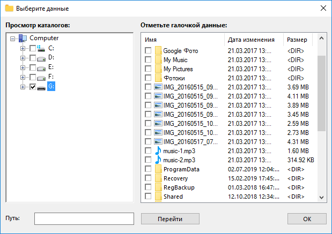
Task: Expand the E: drive tree node
Action: (x=23, y=67)
